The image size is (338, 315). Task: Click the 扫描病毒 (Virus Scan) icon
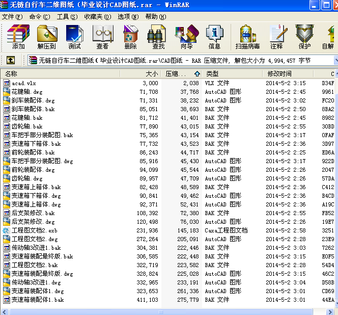248,37
